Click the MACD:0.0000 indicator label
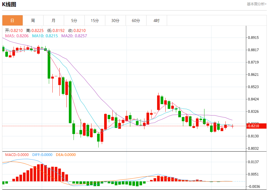Viewport: 268px width, 190px height. click(x=17, y=155)
